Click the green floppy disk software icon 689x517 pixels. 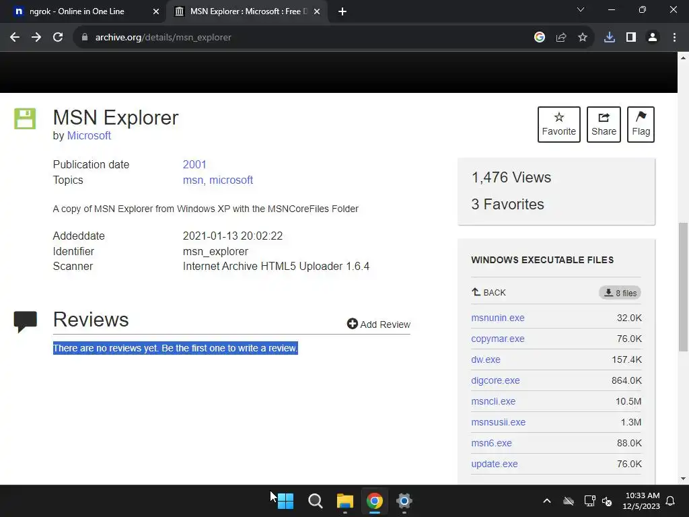pyautogui.click(x=25, y=118)
